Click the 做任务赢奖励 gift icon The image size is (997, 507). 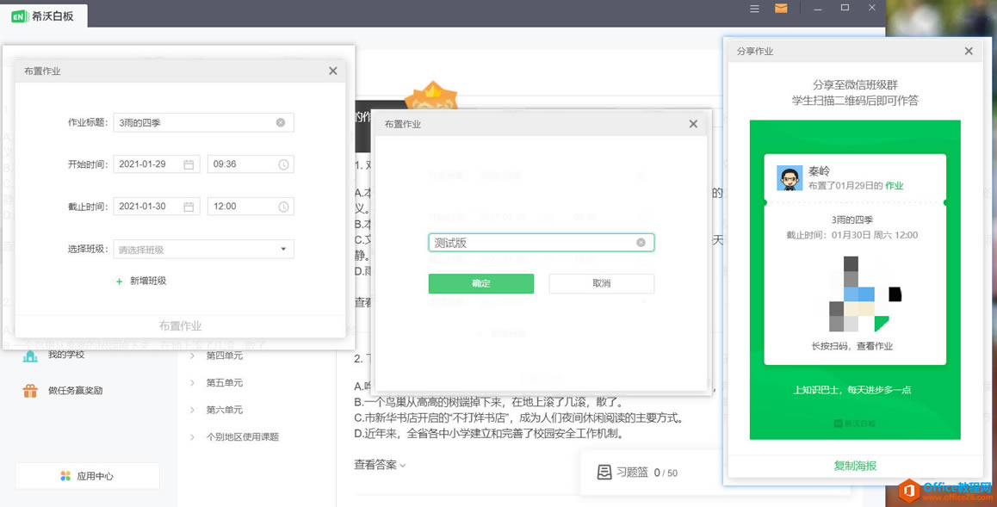click(30, 391)
